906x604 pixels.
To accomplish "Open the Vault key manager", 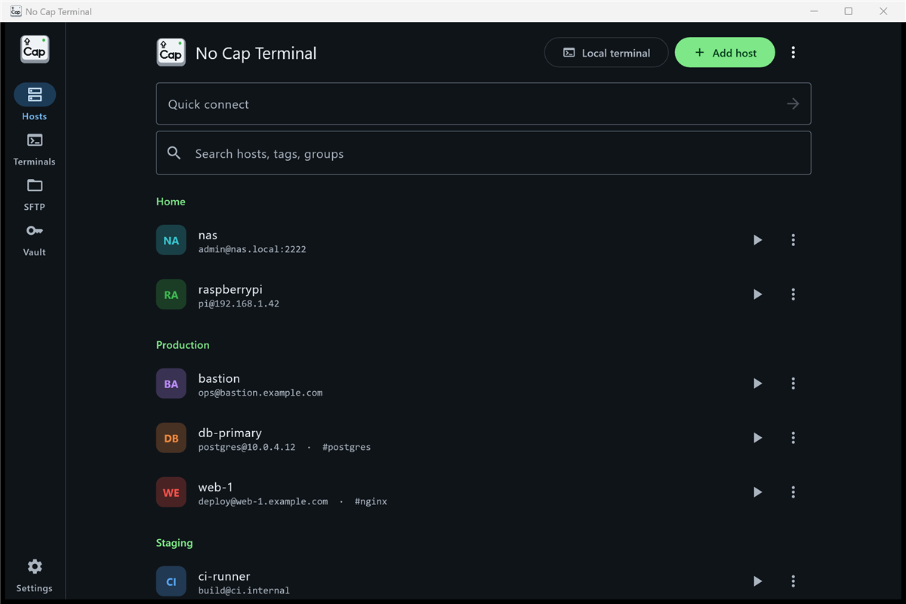I will tap(34, 239).
